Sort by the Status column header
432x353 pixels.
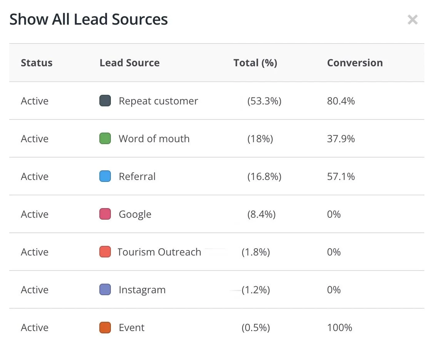pos(37,63)
